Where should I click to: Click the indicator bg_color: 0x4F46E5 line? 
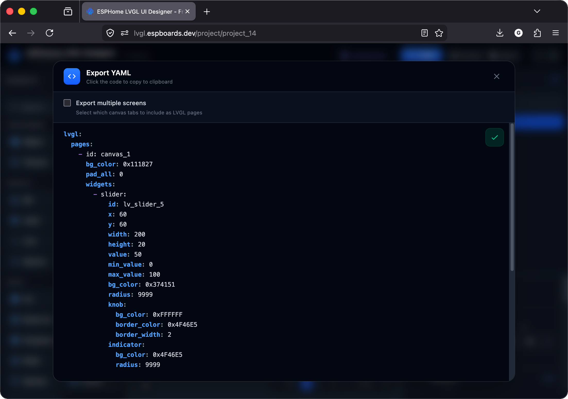tap(149, 355)
